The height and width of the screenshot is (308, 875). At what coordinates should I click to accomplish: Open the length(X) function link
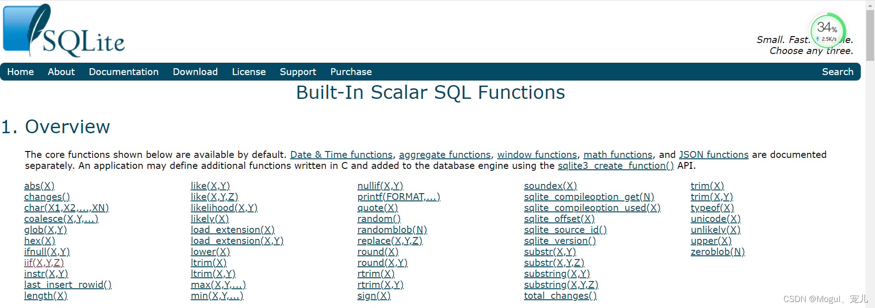[46, 296]
